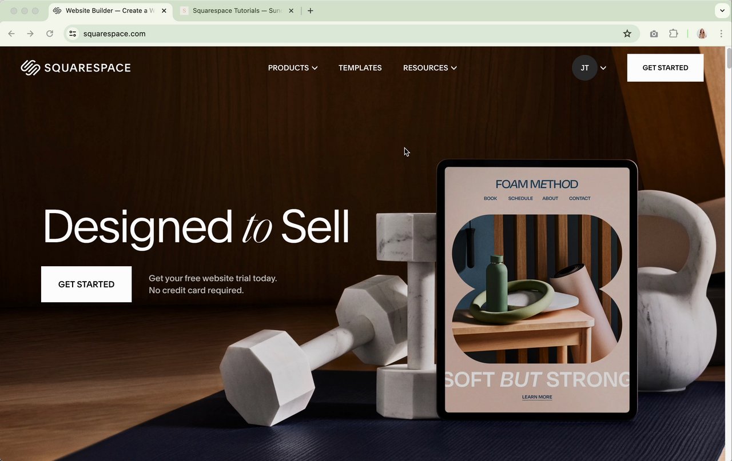Go to the Templates menu item
The image size is (732, 461).
click(360, 67)
